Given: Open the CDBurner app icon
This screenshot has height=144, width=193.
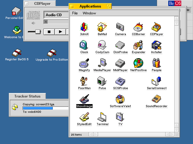Looking at the screenshot, I should pos(138,27).
